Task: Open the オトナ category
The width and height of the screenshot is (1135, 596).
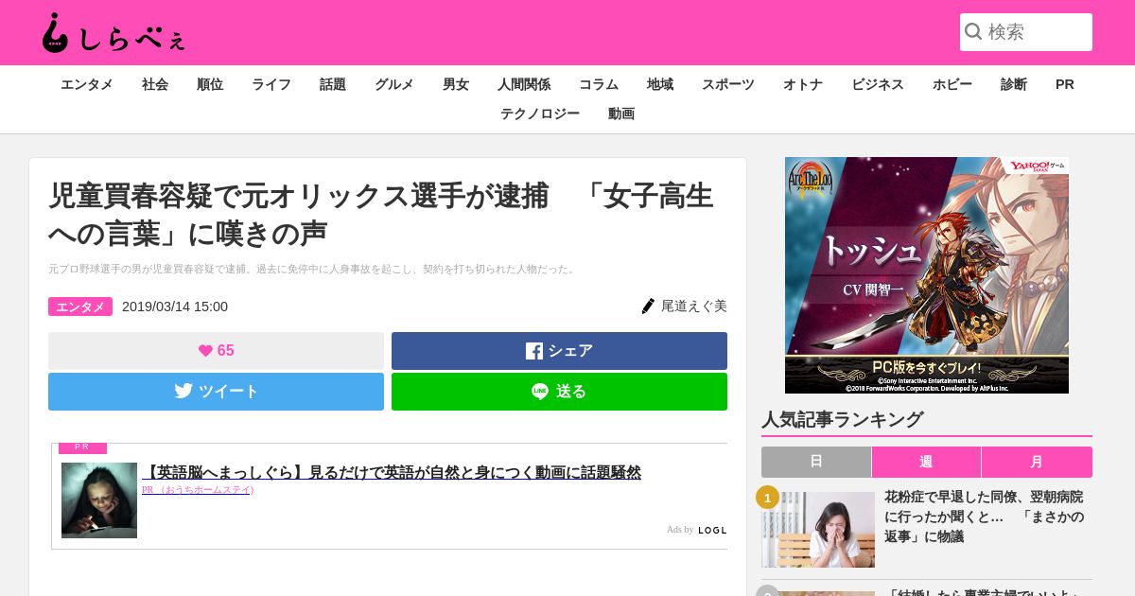Action: 803,84
